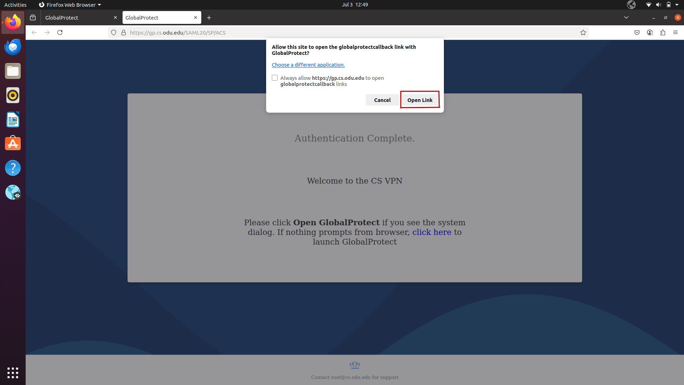This screenshot has height=385, width=684.
Task: Open Firefox Web Browser app menu
Action: pyautogui.click(x=70, y=5)
